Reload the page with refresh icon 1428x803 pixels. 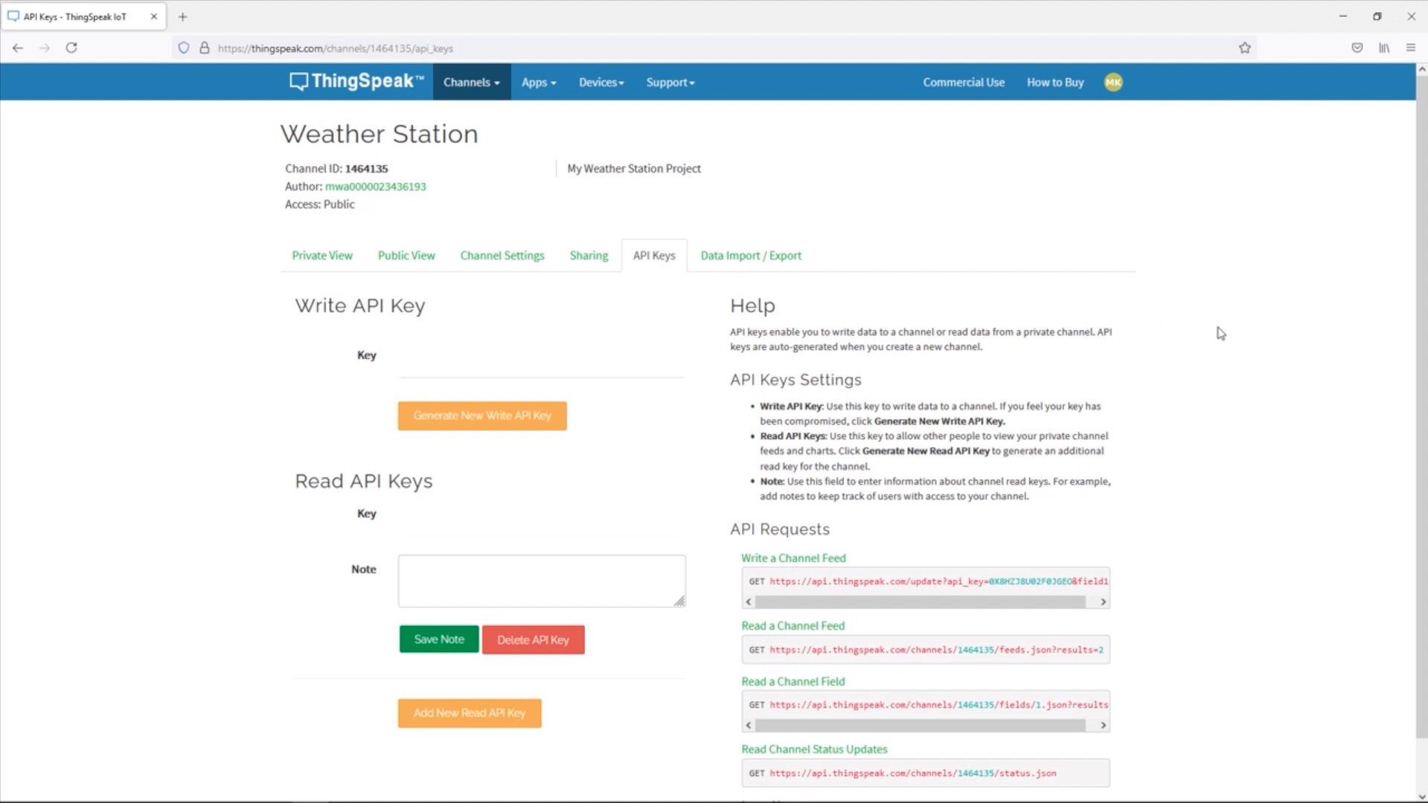click(x=71, y=48)
